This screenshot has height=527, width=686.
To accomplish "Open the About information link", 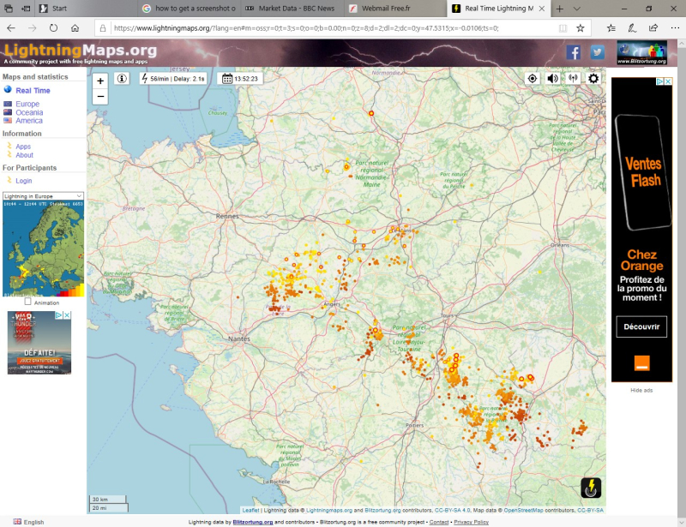I will pyautogui.click(x=25, y=155).
